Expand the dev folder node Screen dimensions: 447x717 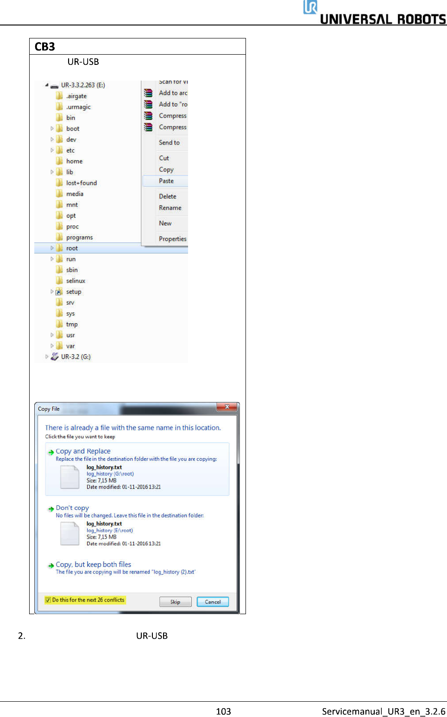[52, 139]
